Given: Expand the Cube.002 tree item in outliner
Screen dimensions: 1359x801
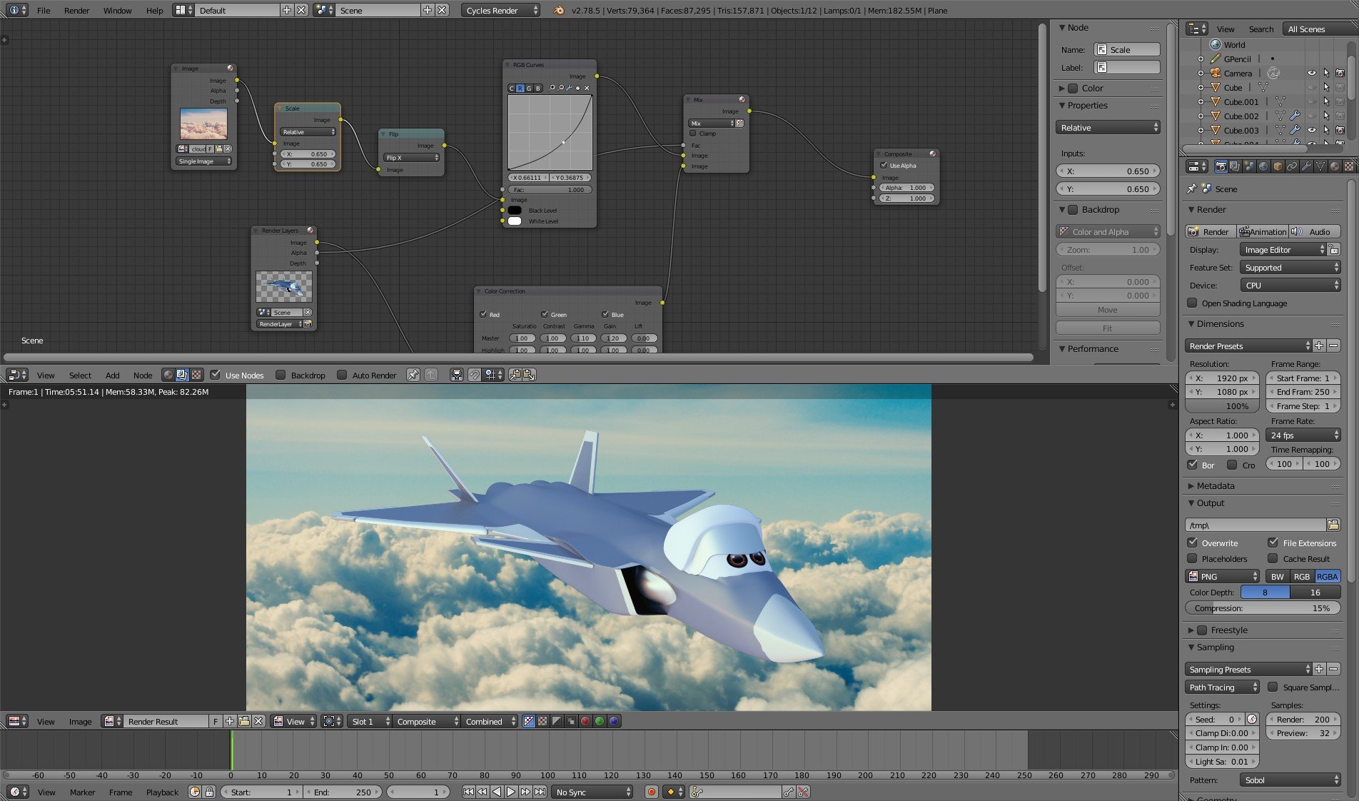Looking at the screenshot, I should [1201, 116].
